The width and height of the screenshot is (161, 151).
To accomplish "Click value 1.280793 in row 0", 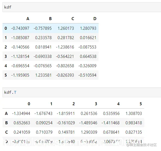I will [88, 28].
